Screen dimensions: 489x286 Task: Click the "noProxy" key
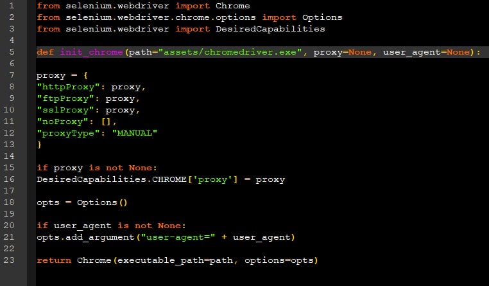(x=62, y=121)
